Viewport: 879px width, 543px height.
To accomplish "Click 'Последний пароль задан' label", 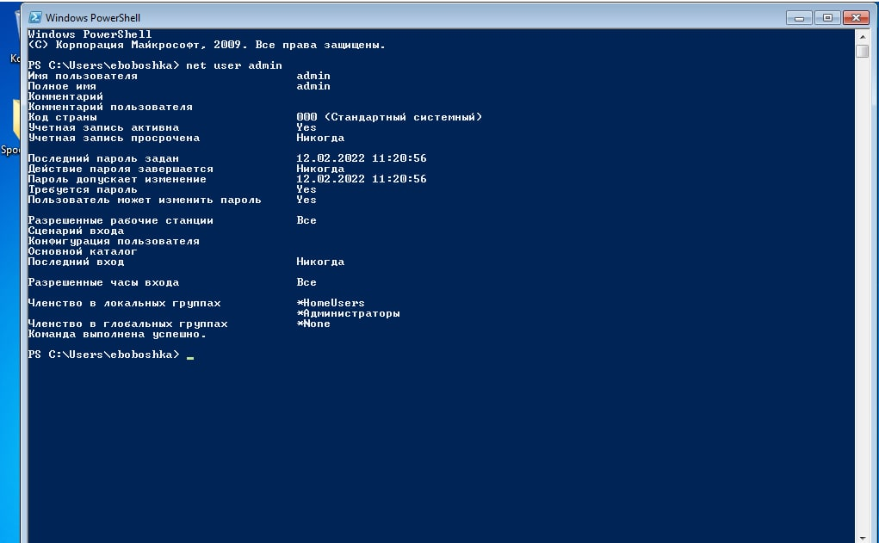I will [103, 158].
